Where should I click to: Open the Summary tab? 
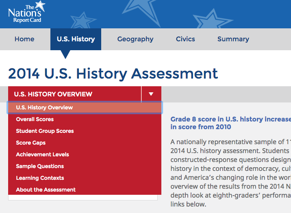click(x=233, y=39)
